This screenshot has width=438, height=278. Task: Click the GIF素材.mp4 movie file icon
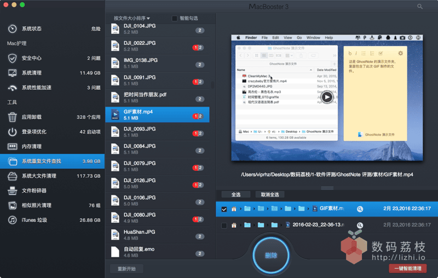[x=115, y=114]
